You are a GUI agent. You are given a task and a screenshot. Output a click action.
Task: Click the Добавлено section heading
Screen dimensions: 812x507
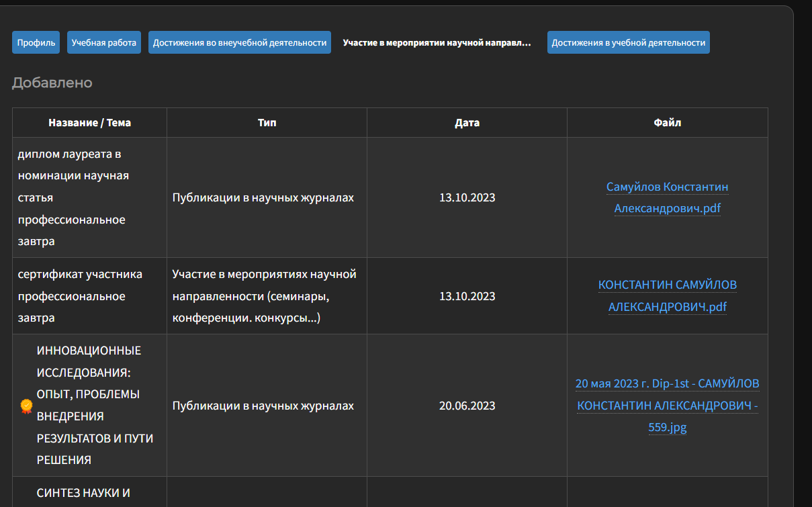click(52, 83)
